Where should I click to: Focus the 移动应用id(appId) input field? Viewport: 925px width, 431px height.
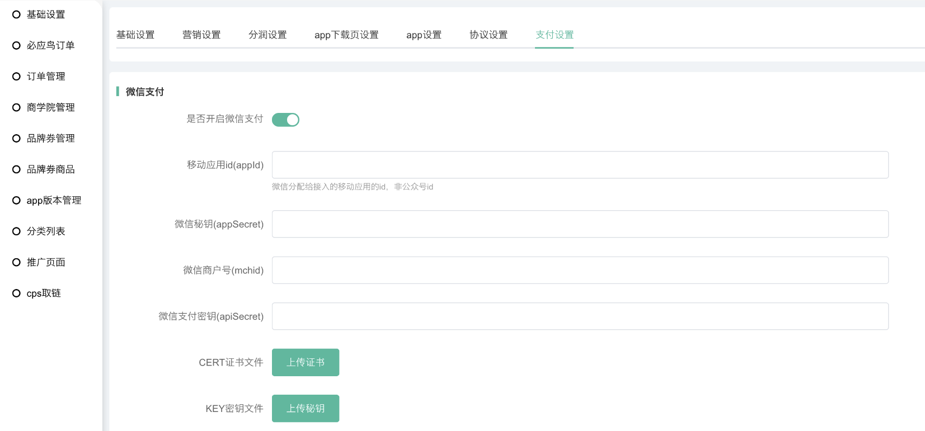point(580,165)
